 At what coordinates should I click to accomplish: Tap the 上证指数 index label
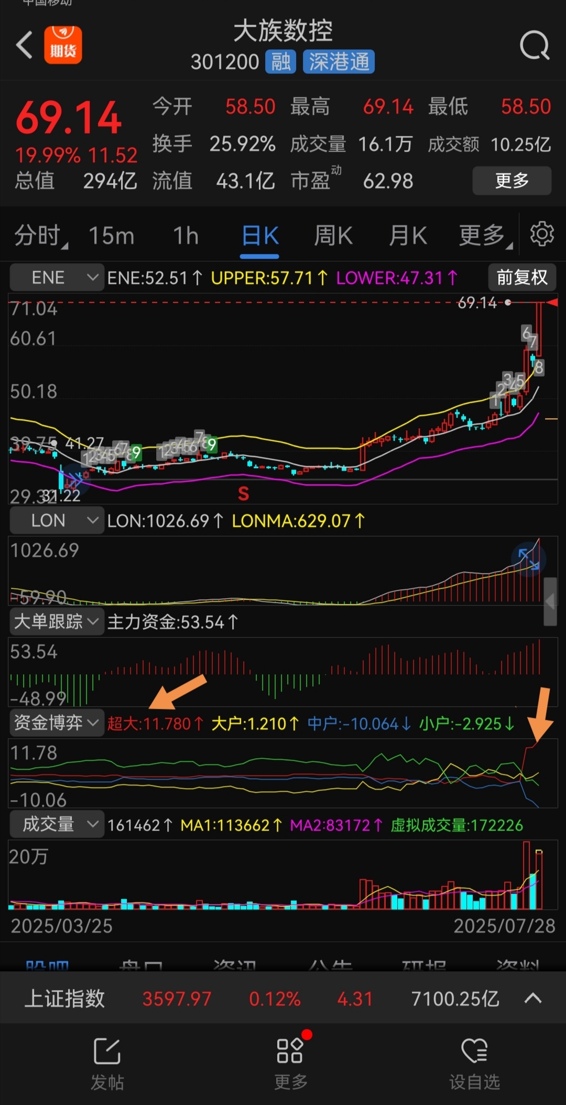pyautogui.click(x=65, y=998)
